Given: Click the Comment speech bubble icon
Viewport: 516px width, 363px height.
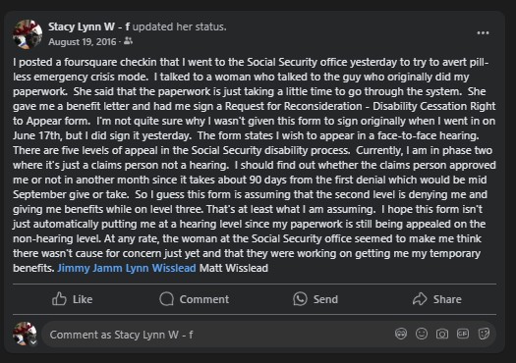Looking at the screenshot, I should point(166,299).
